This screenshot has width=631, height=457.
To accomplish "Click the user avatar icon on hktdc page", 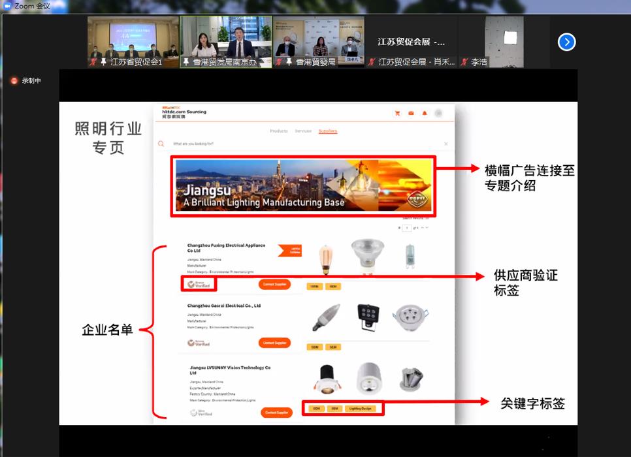I will (439, 114).
